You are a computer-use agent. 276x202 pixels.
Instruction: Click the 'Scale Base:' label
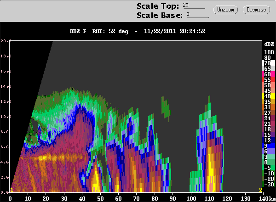(x=160, y=15)
